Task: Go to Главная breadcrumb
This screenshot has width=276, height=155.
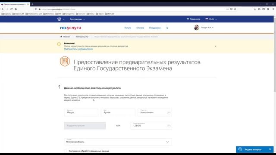Action: (x=65, y=37)
